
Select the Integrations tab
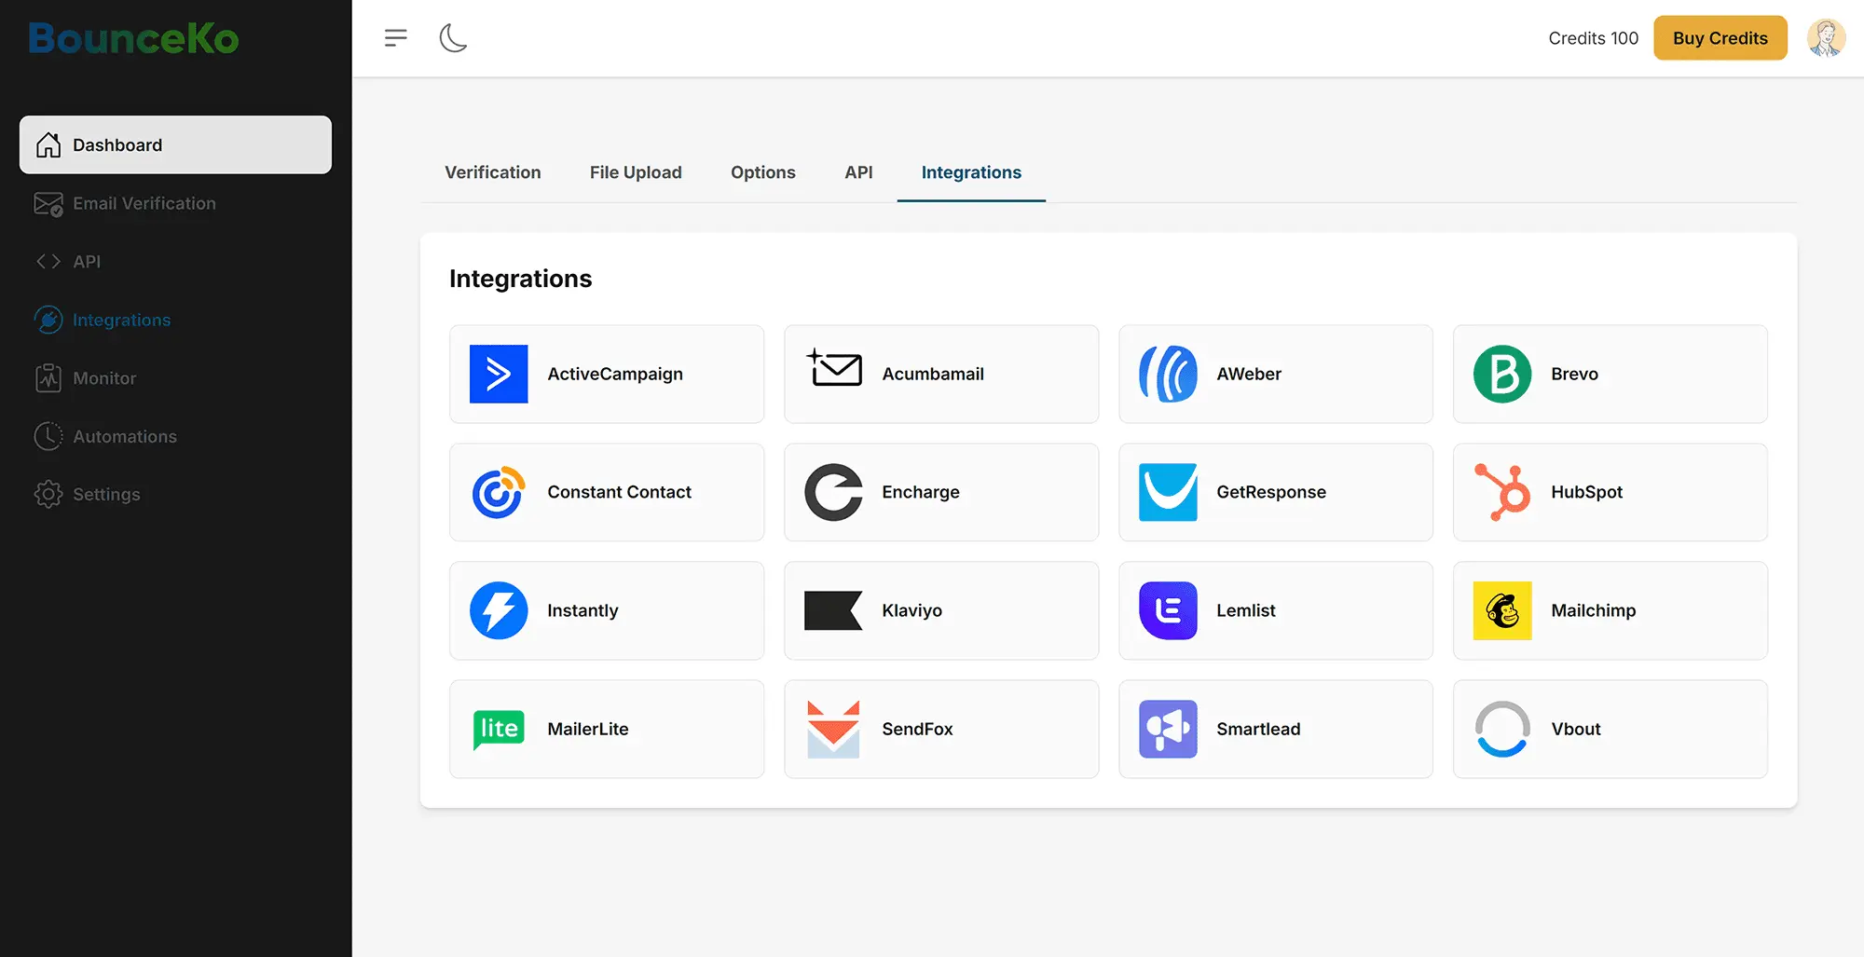[x=971, y=172]
